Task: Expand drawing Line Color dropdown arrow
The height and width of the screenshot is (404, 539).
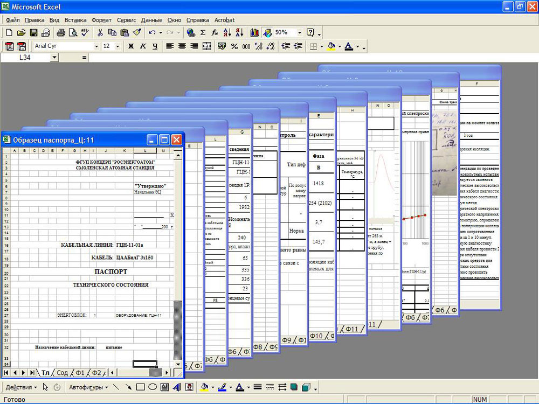Action: click(231, 387)
